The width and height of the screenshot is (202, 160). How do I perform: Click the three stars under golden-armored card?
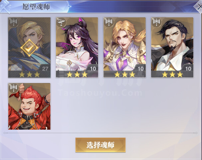click(124, 74)
